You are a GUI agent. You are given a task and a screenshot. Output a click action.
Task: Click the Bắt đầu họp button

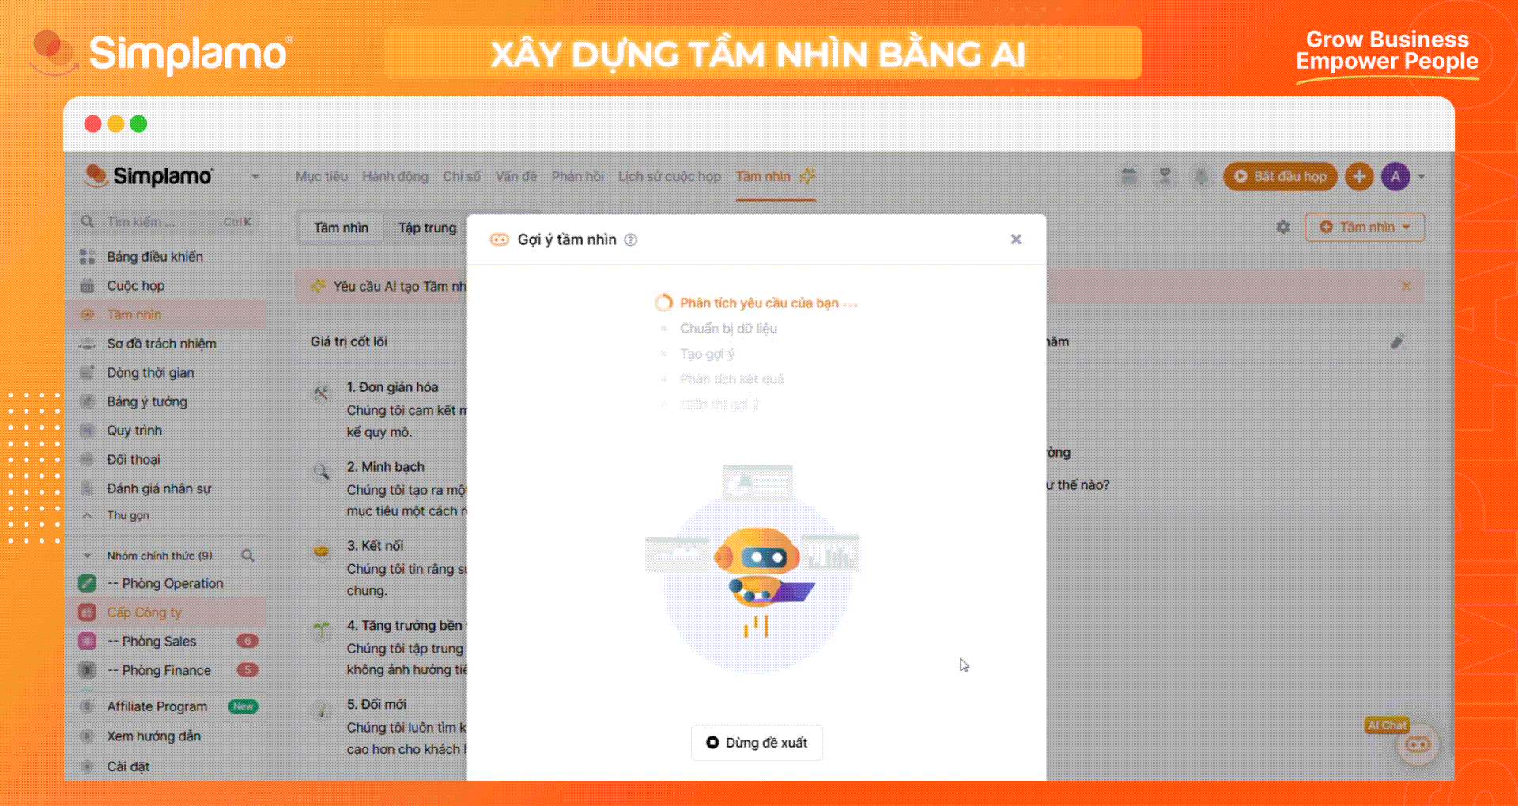(x=1280, y=176)
